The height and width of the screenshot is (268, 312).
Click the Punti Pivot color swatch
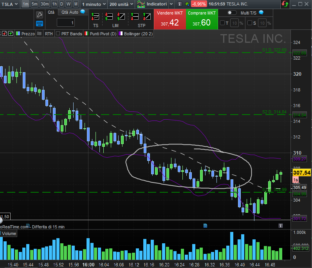pos(87,33)
